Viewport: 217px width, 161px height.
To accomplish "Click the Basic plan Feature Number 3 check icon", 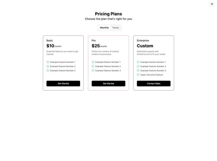I will coord(48,70).
